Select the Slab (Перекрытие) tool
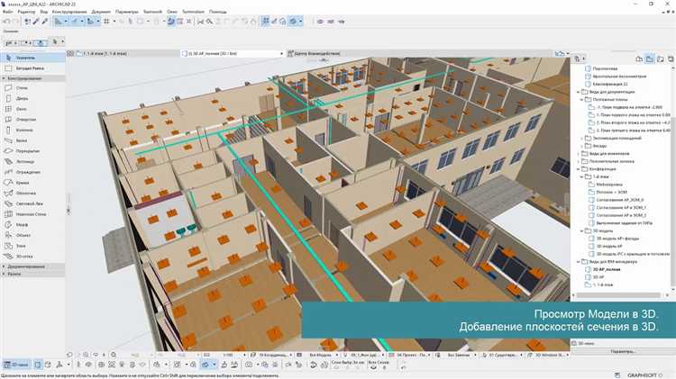The height and width of the screenshot is (379, 676). pyautogui.click(x=32, y=150)
